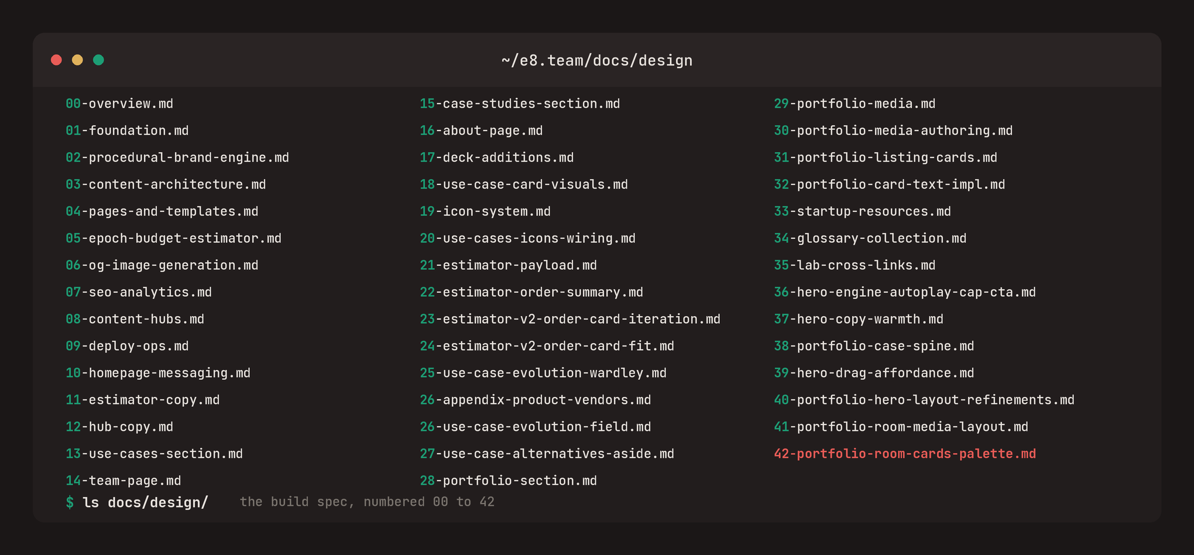Select the file 00-overview.md
The image size is (1194, 555).
tap(119, 104)
